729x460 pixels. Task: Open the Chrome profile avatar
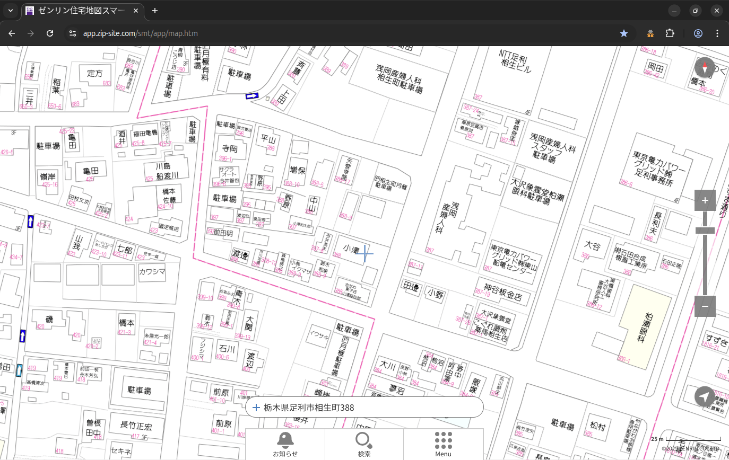[x=698, y=33]
